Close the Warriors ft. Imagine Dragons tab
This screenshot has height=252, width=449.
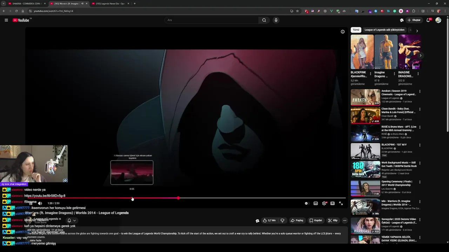click(87, 3)
